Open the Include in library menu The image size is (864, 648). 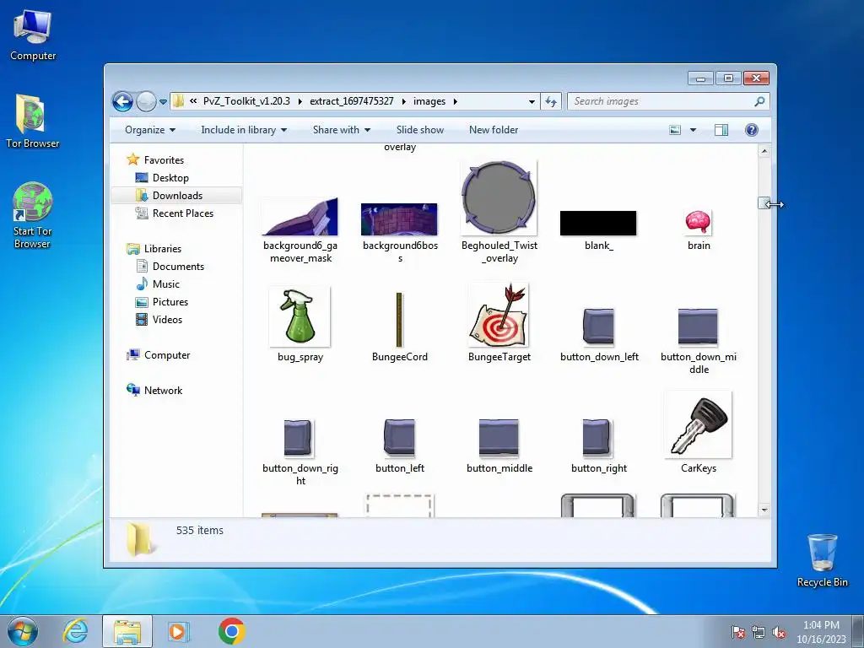point(244,130)
